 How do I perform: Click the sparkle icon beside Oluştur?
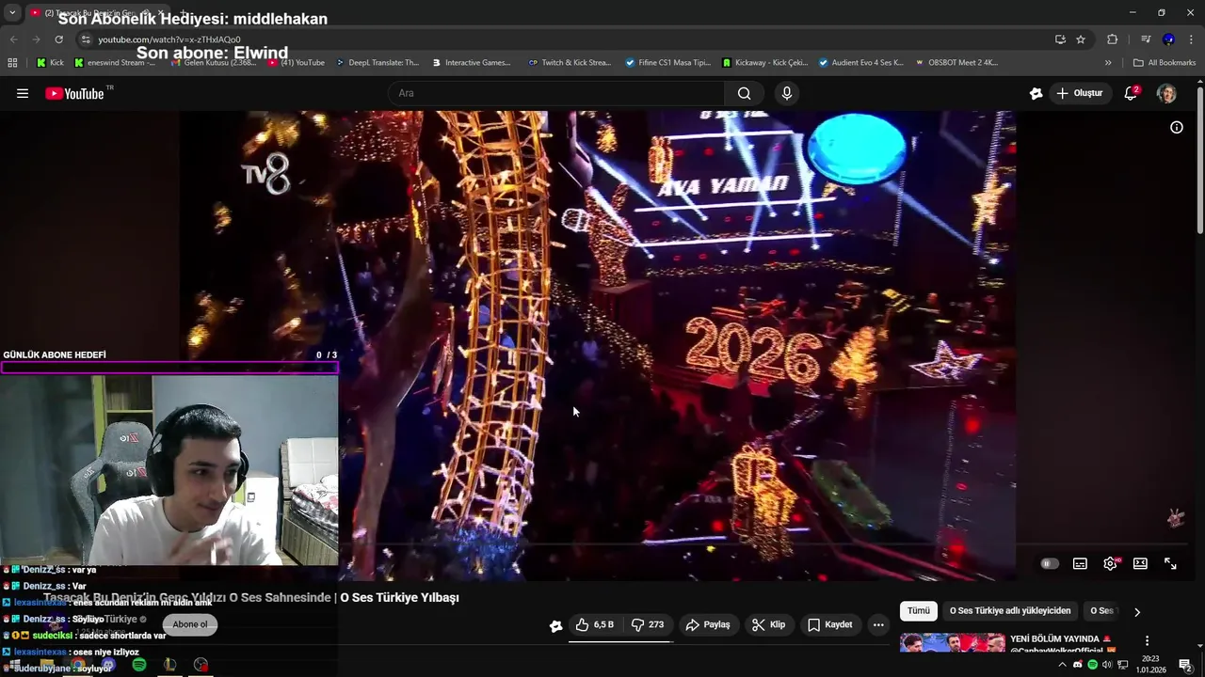[1036, 93]
